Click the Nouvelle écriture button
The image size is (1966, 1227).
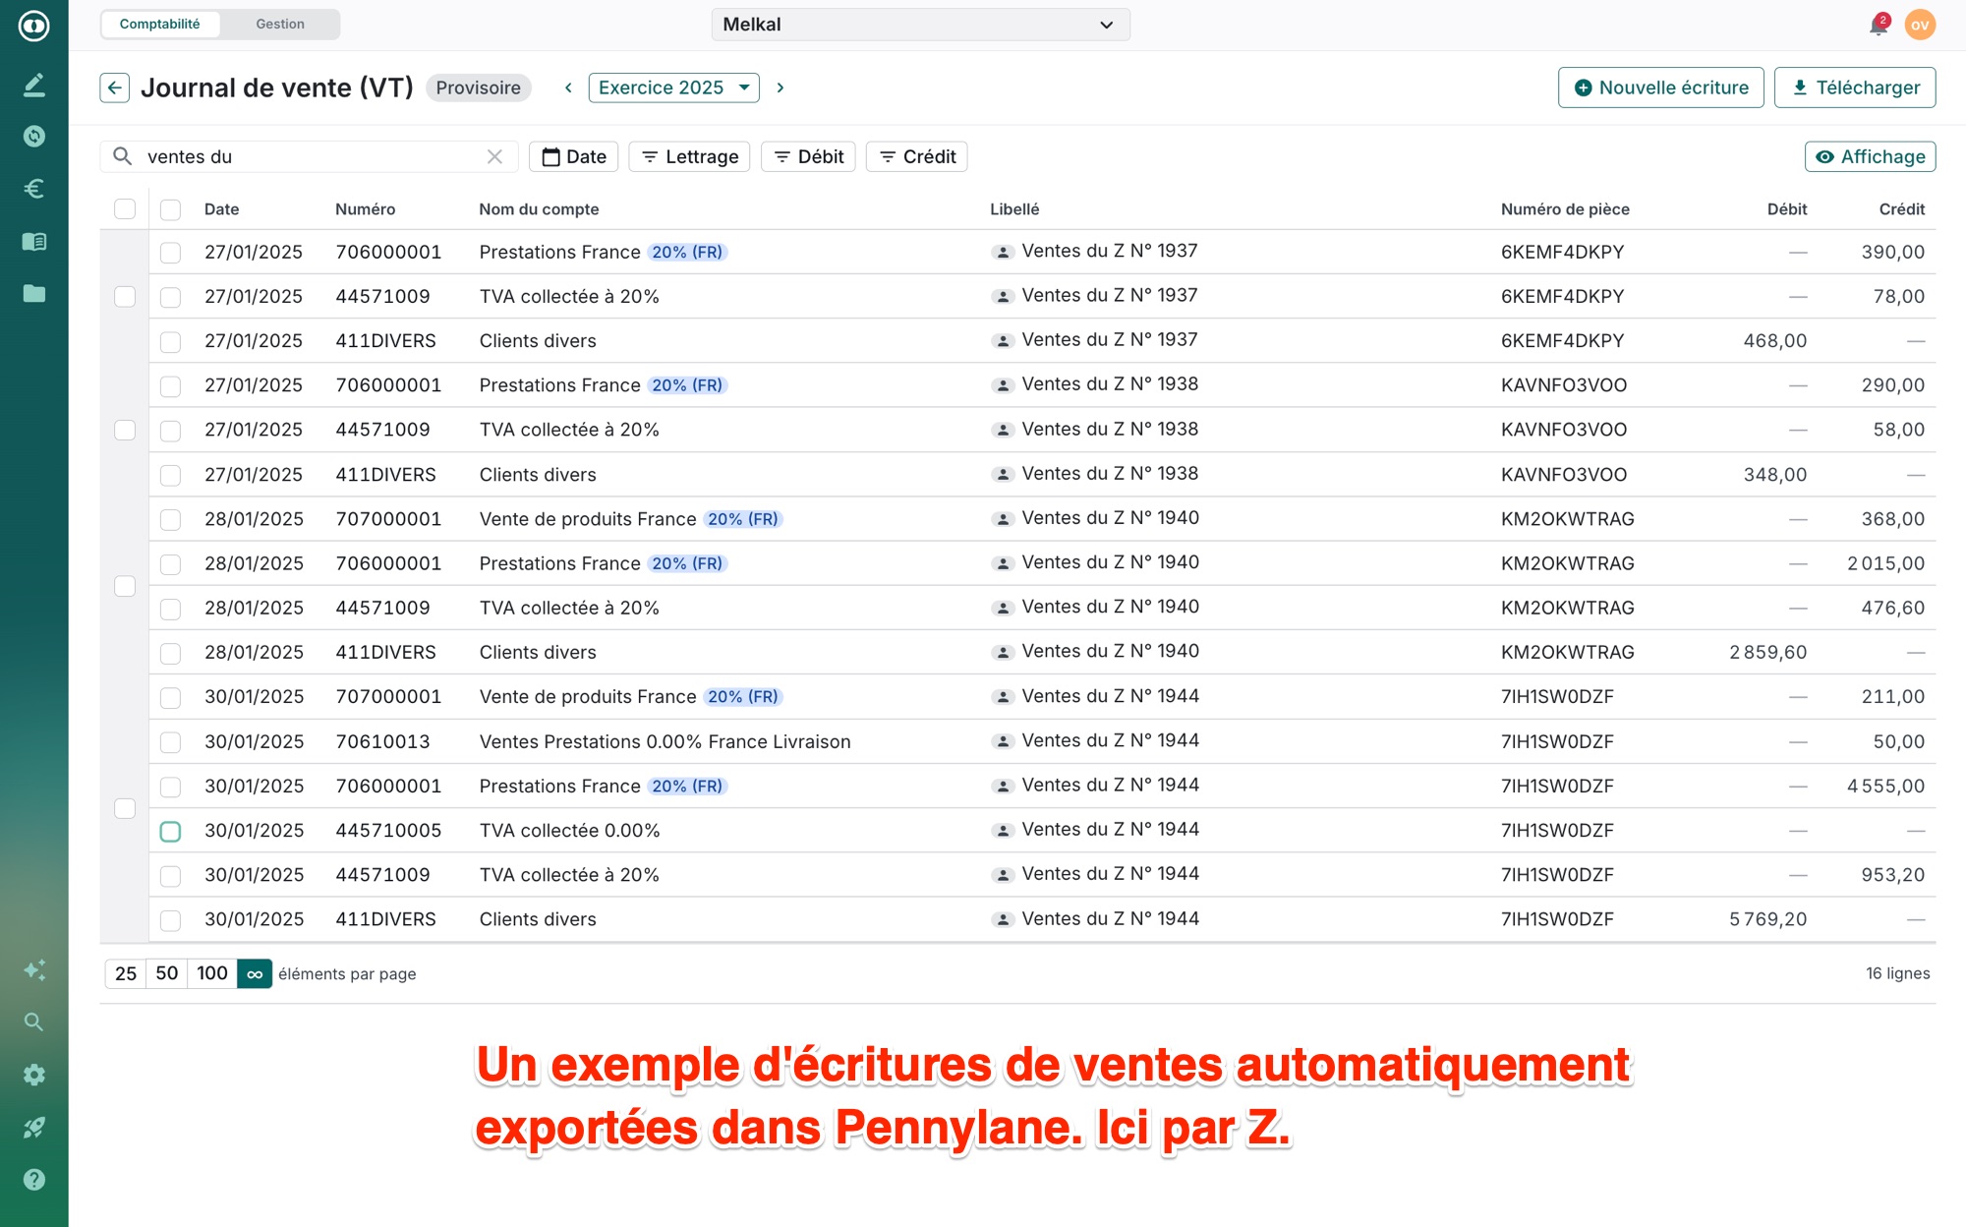pyautogui.click(x=1660, y=88)
